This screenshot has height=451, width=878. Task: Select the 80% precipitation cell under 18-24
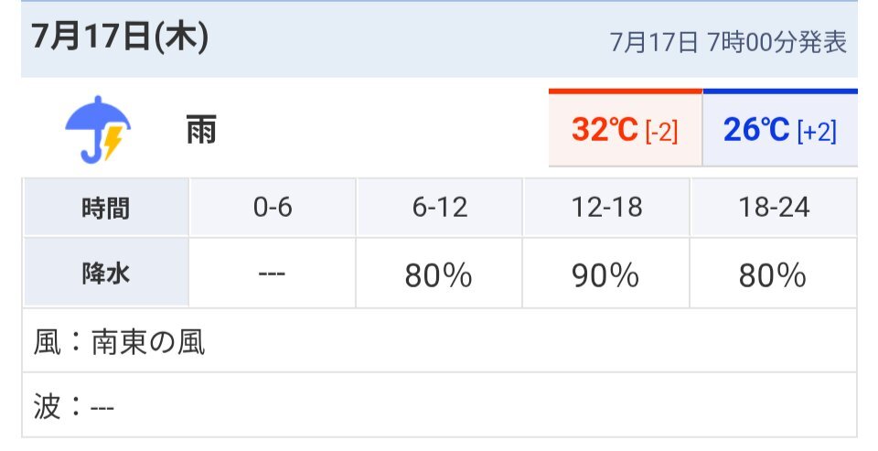point(774,274)
